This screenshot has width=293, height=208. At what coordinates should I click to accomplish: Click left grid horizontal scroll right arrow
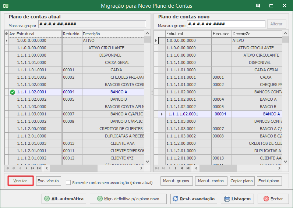tap(141, 168)
